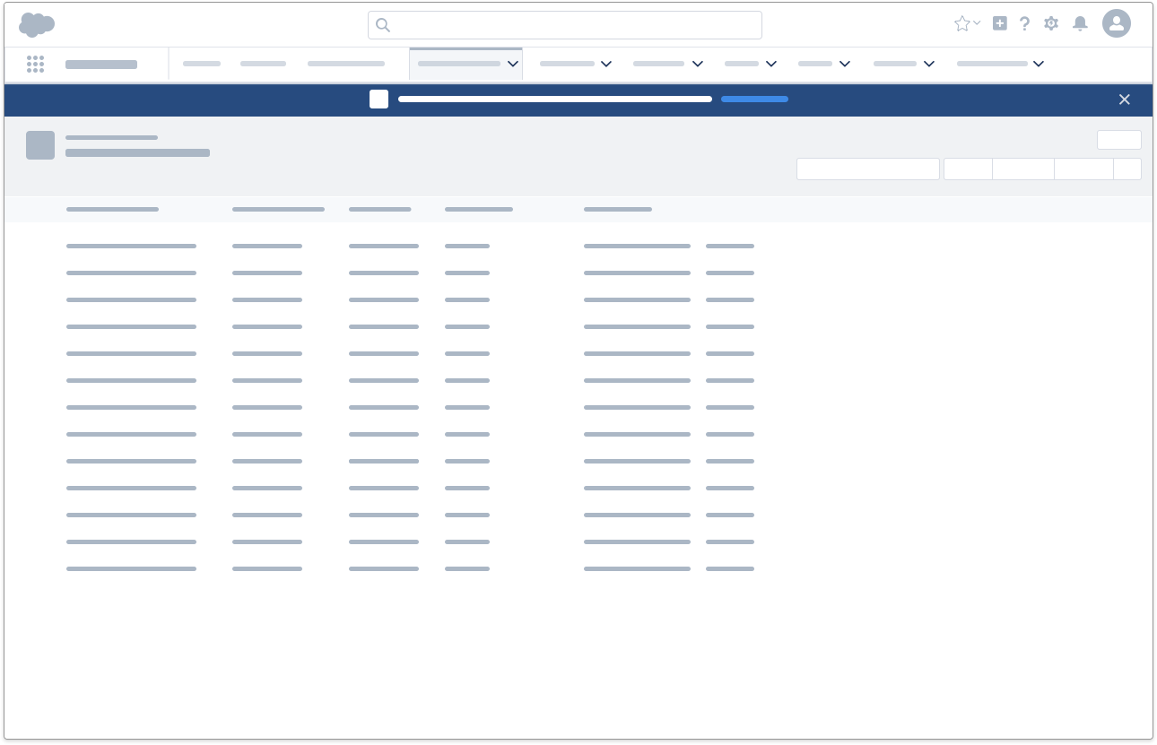Image resolution: width=1157 pixels, height=745 pixels.
Task: Open the Setup gear icon
Action: point(1051,23)
